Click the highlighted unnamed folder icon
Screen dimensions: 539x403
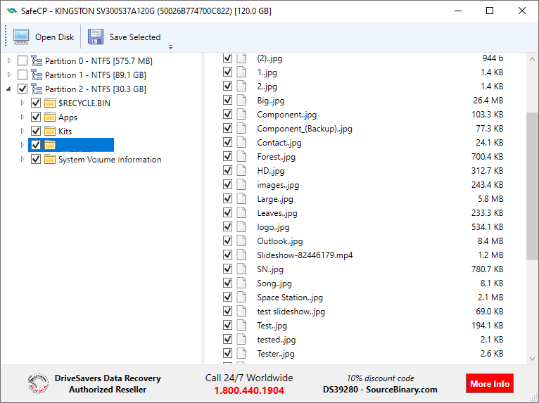coord(50,146)
